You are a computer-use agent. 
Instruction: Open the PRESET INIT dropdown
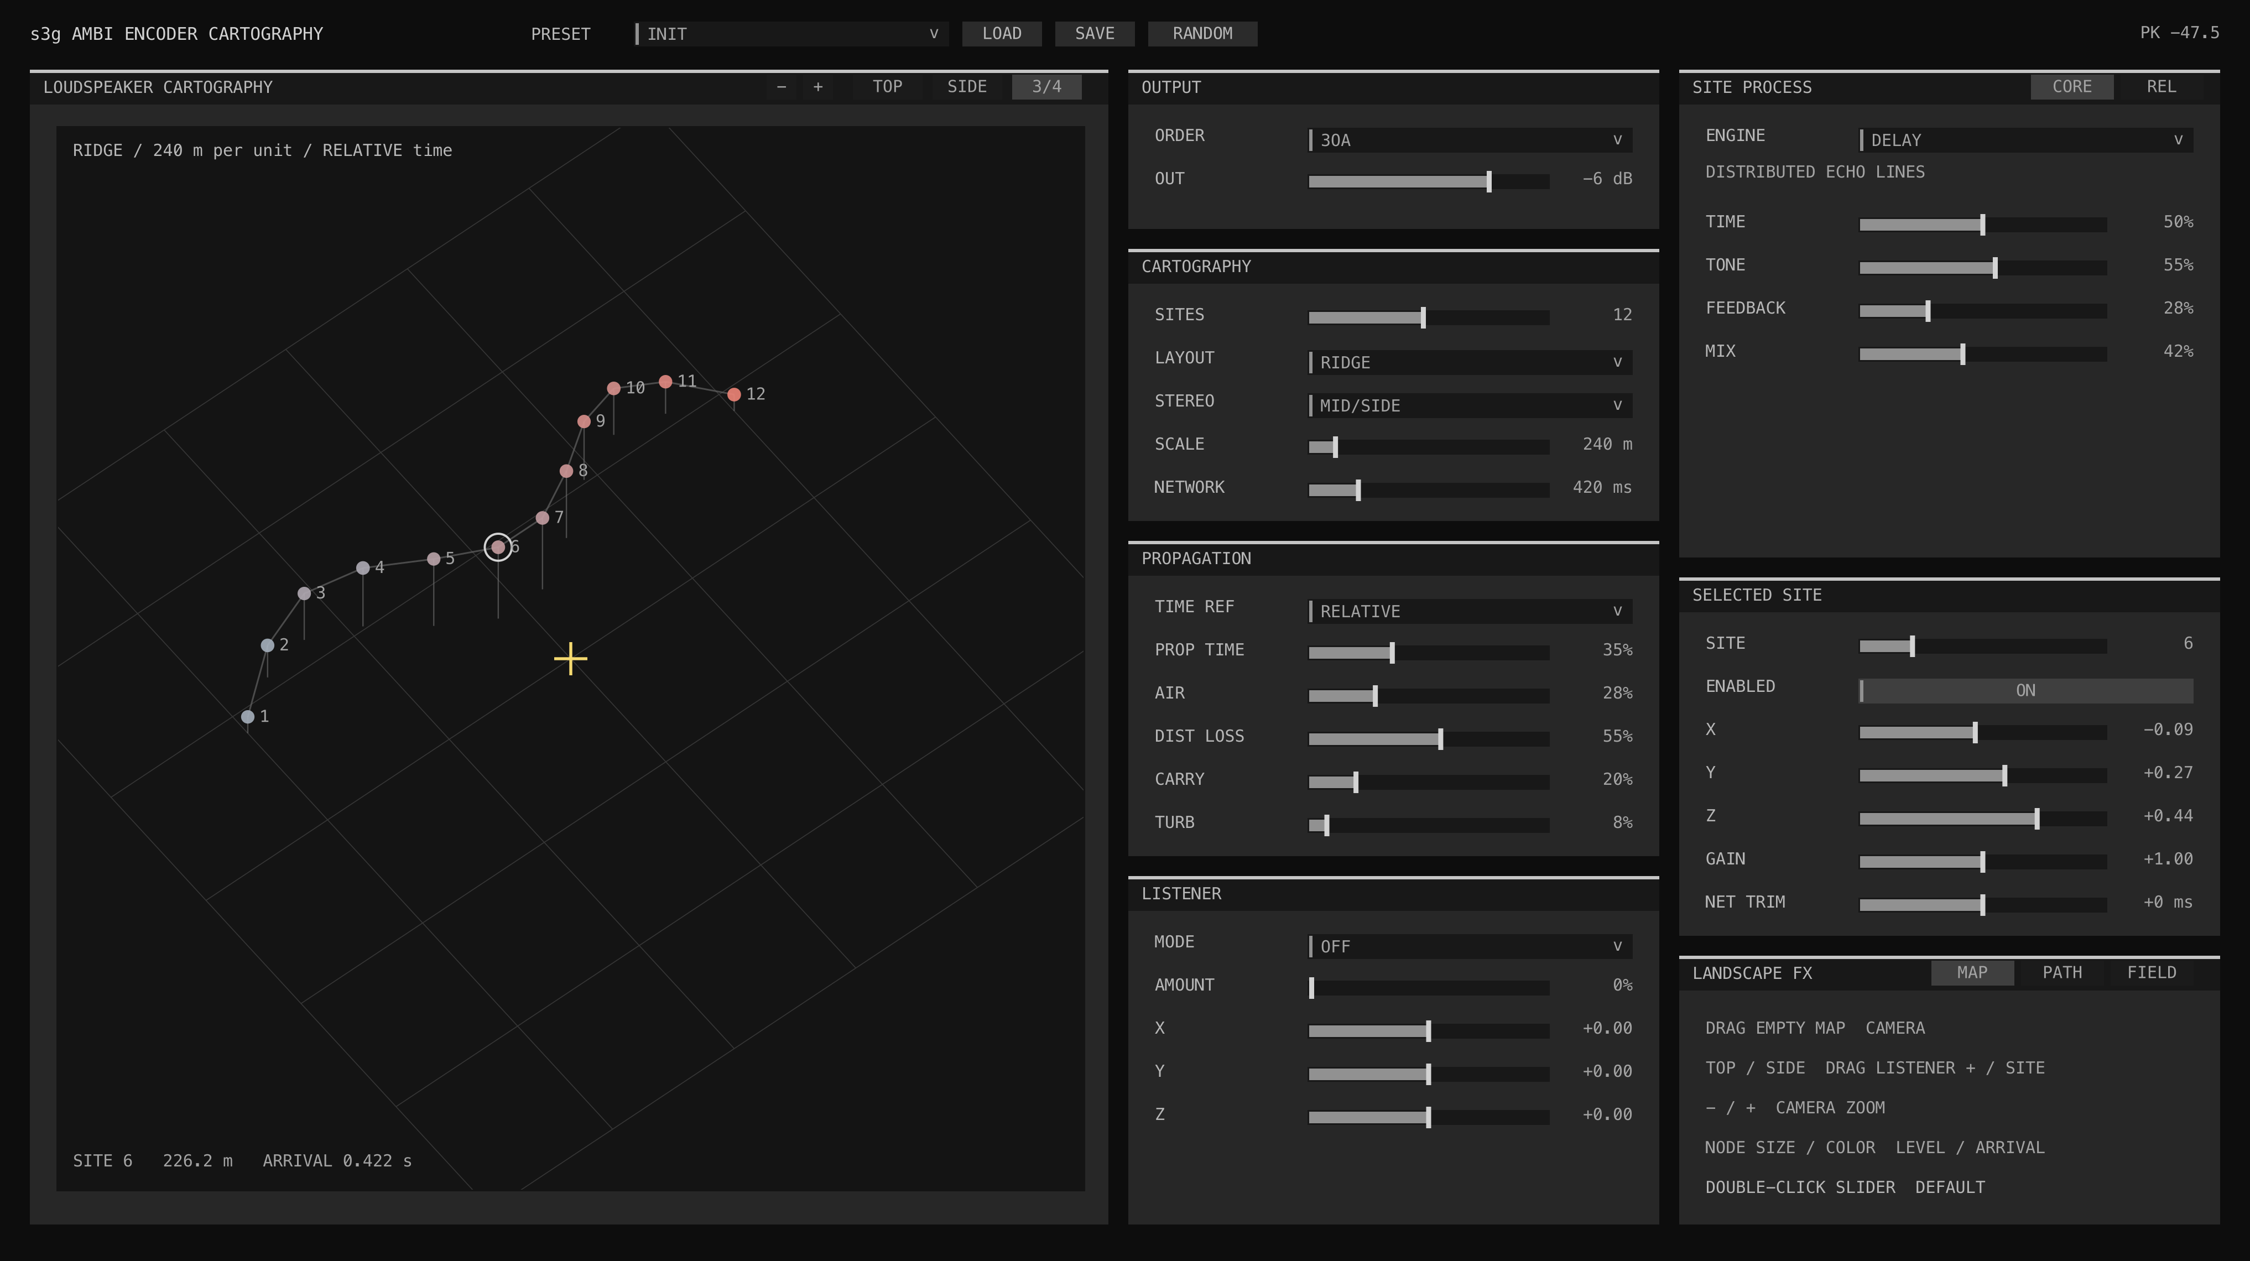pyautogui.click(x=791, y=34)
